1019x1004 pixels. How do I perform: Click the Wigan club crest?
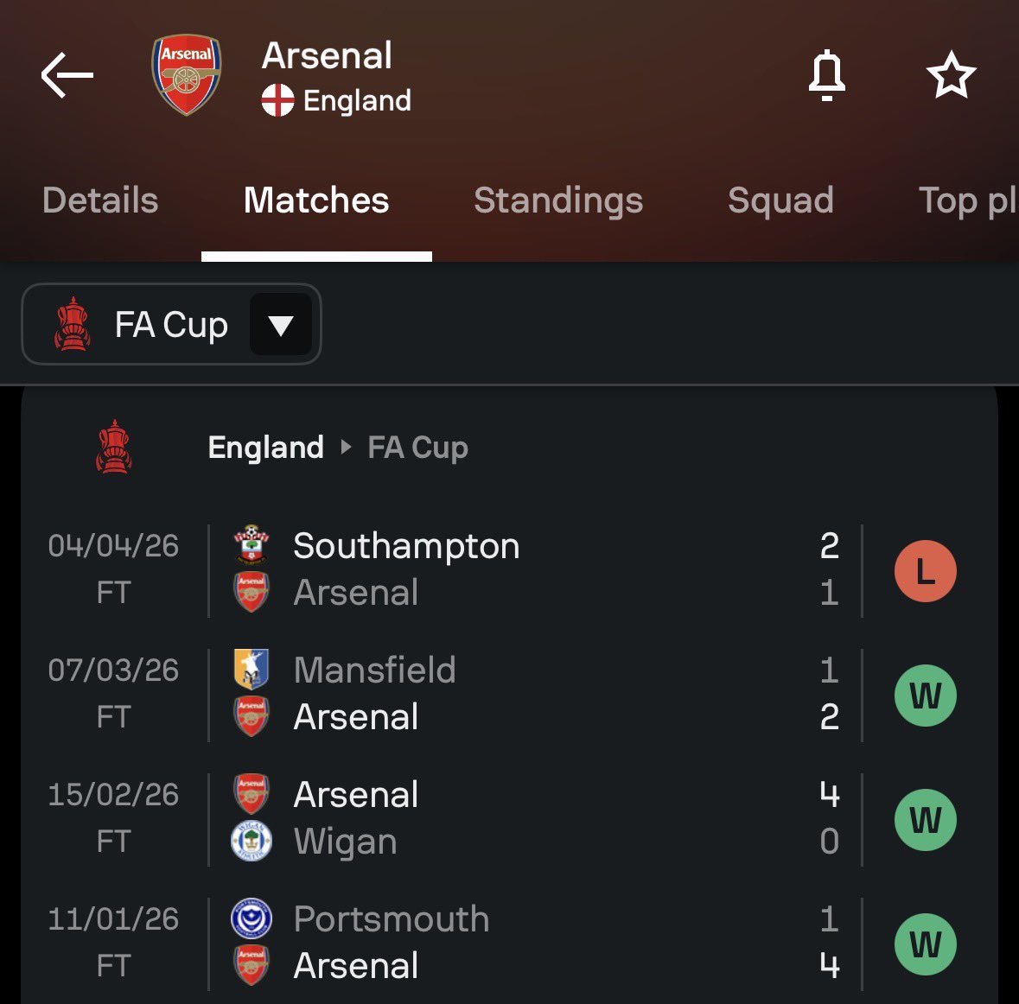pyautogui.click(x=252, y=841)
